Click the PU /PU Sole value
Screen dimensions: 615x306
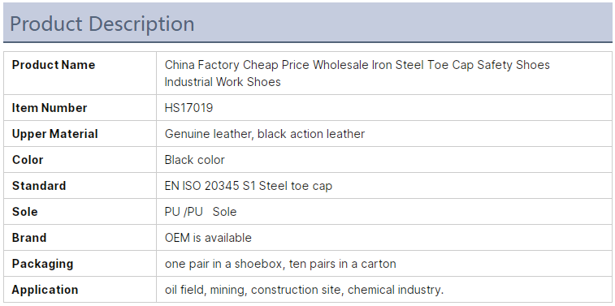(x=201, y=212)
